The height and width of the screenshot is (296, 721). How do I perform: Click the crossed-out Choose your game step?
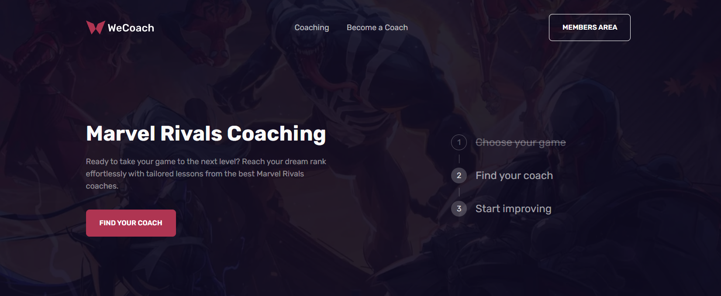pos(521,142)
